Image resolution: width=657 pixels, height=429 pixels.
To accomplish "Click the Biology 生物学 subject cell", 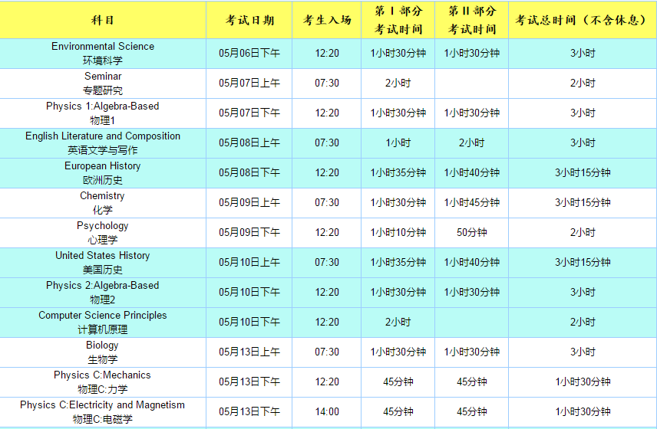I will [103, 352].
